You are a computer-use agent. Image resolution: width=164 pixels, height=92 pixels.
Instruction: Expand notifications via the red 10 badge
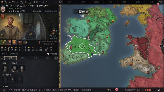158,4
